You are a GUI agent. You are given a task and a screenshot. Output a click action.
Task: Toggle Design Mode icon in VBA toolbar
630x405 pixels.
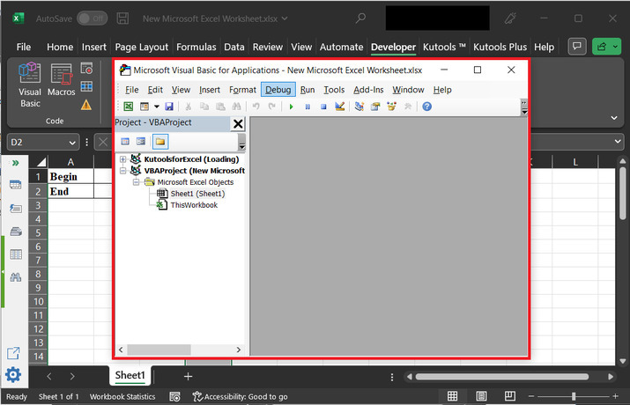(x=340, y=107)
